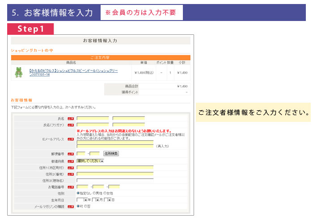Screen dimensions: 313x221
Task: Click the last お電話番号 phone field
Action: click(114, 187)
